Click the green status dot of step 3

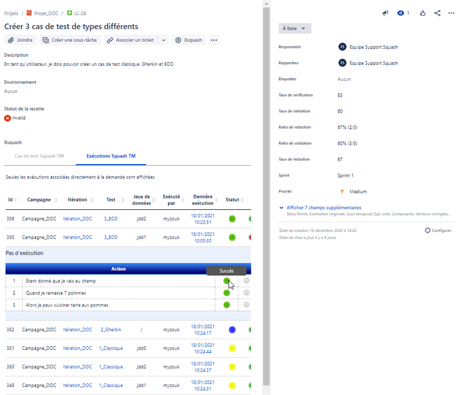(x=227, y=305)
